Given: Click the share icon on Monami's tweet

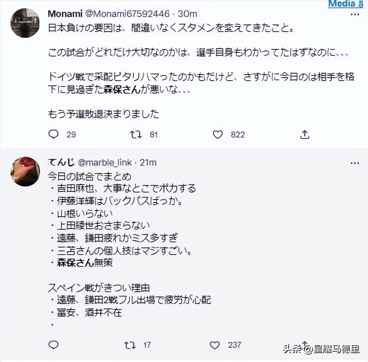Looking at the screenshot, I should click(x=304, y=135).
